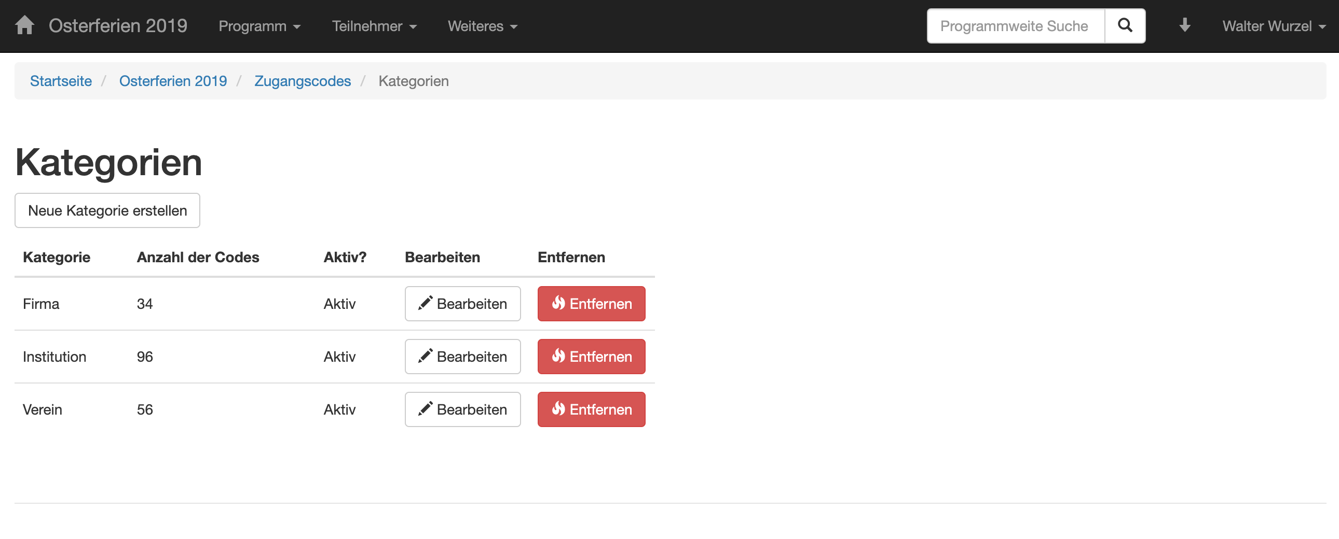The width and height of the screenshot is (1339, 539).
Task: Open the Walter Wurzel user menu
Action: click(1273, 26)
